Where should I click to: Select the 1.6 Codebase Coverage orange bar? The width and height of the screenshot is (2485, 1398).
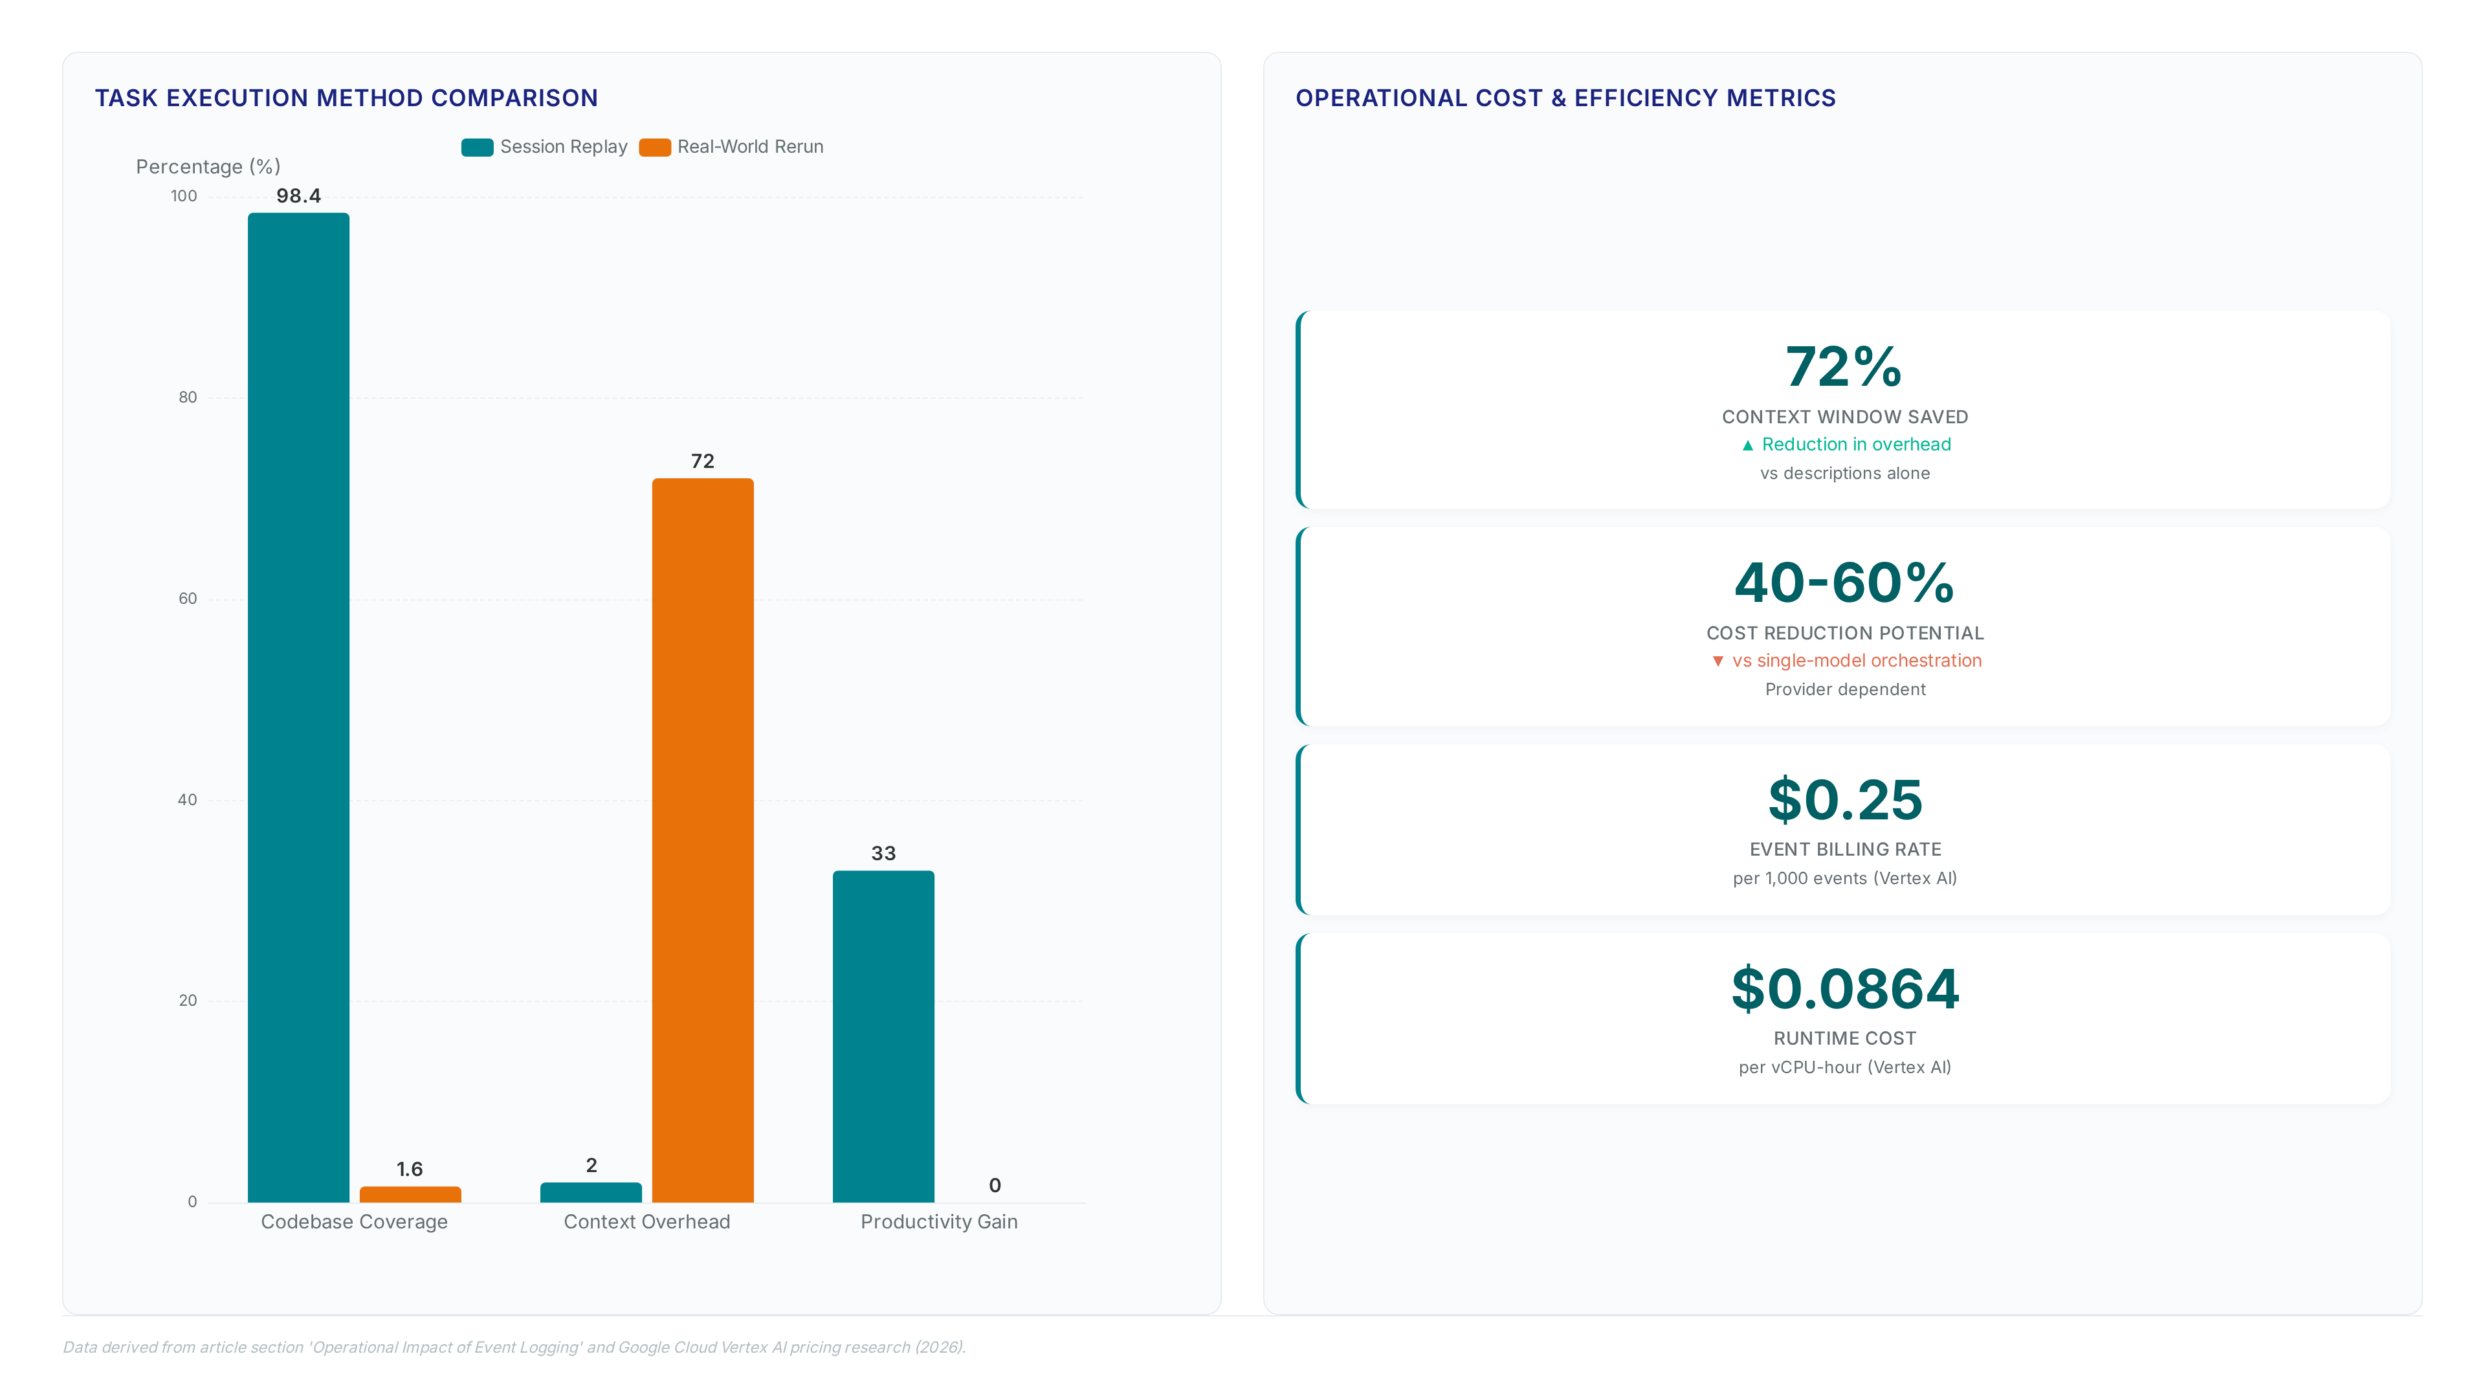tap(410, 1194)
